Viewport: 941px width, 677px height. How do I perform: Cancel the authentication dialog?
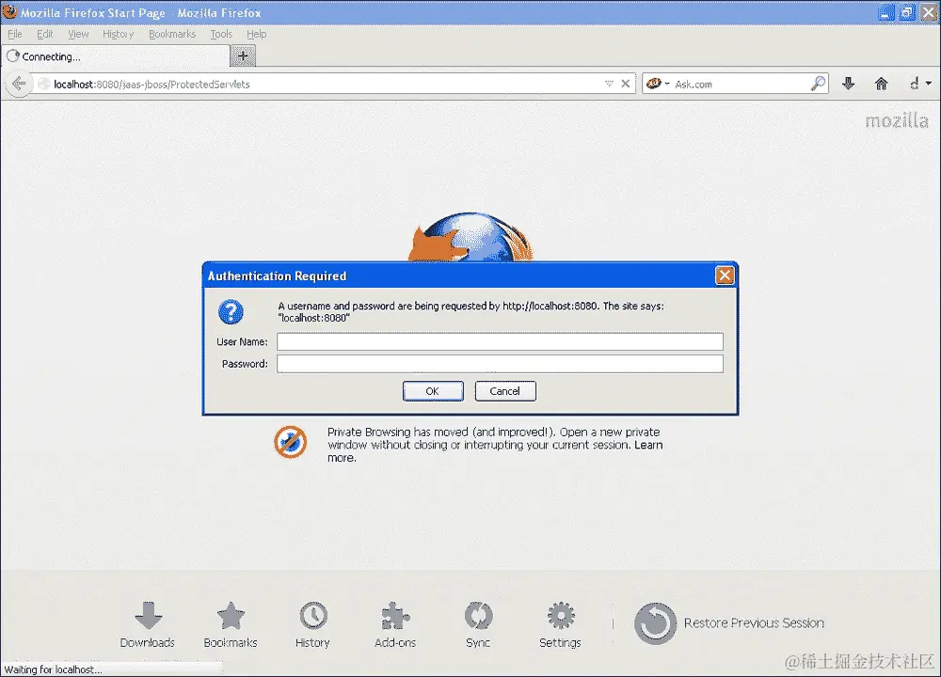[505, 391]
